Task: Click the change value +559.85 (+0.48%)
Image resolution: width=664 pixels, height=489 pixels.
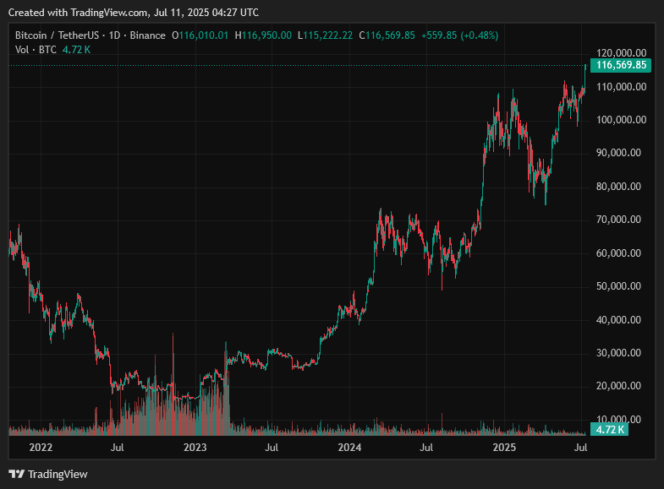Action: point(459,35)
